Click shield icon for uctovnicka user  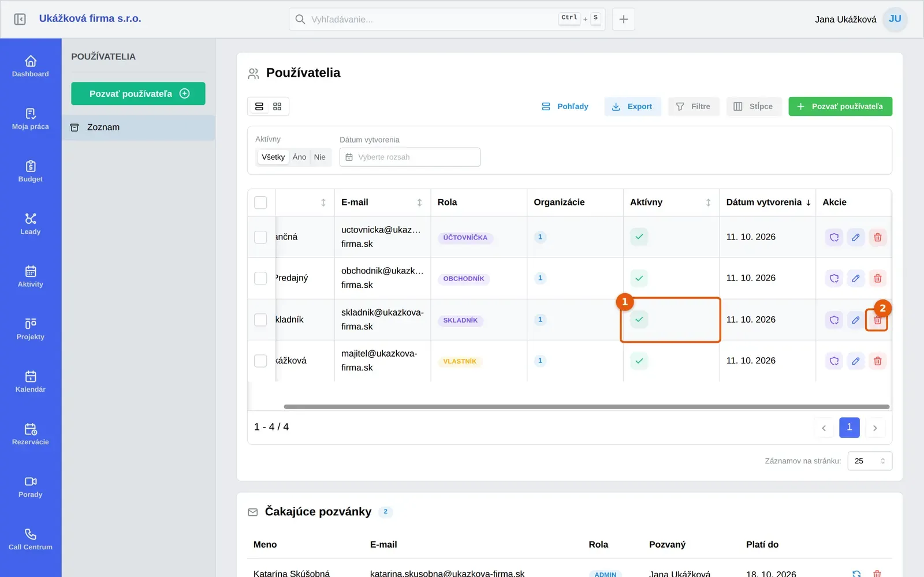click(834, 237)
